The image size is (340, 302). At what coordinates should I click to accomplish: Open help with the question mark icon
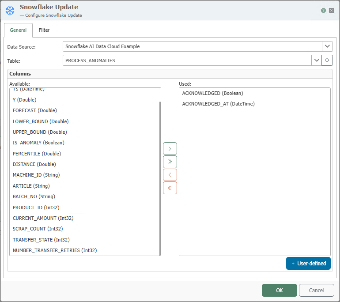coord(323,11)
